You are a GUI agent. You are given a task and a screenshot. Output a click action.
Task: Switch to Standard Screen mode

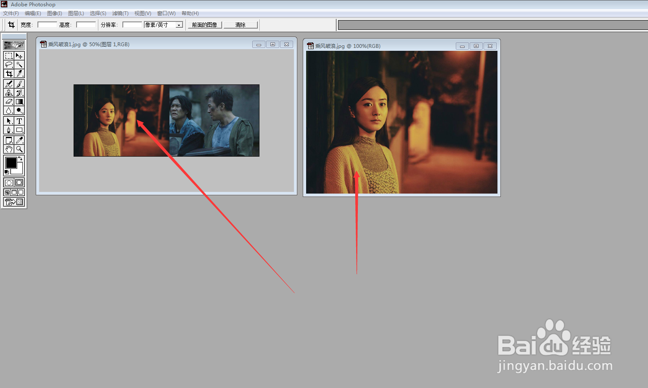tap(7, 192)
